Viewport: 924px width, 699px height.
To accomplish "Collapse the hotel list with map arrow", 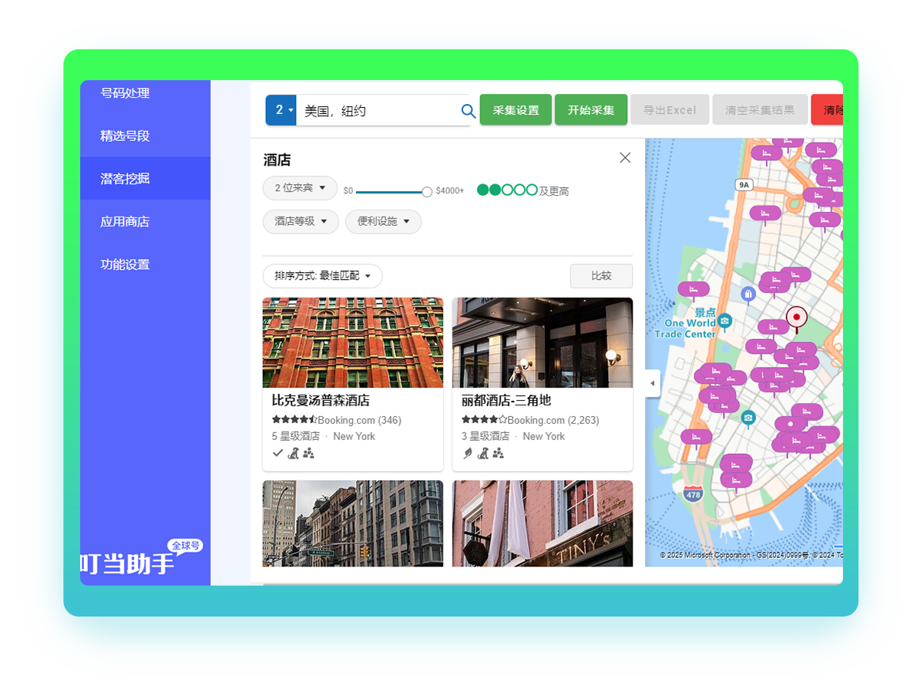I will [x=653, y=383].
